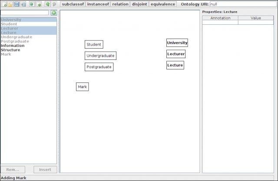Select Structure in the concept list
Viewport: 278px width, 181px height.
point(29,50)
